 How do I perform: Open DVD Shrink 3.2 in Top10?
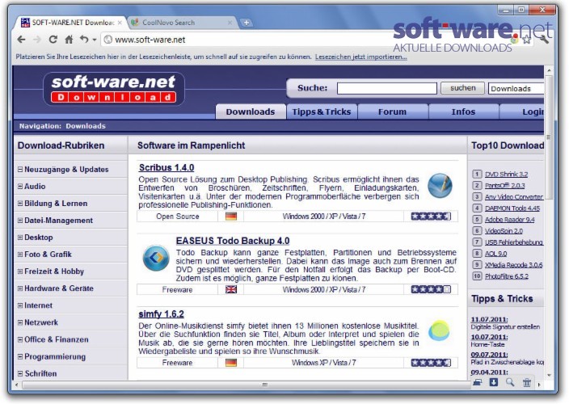[x=506, y=174]
